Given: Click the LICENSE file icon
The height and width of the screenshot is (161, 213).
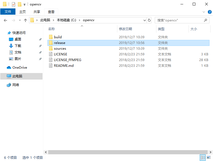Looking at the screenshot, I should tap(51, 54).
